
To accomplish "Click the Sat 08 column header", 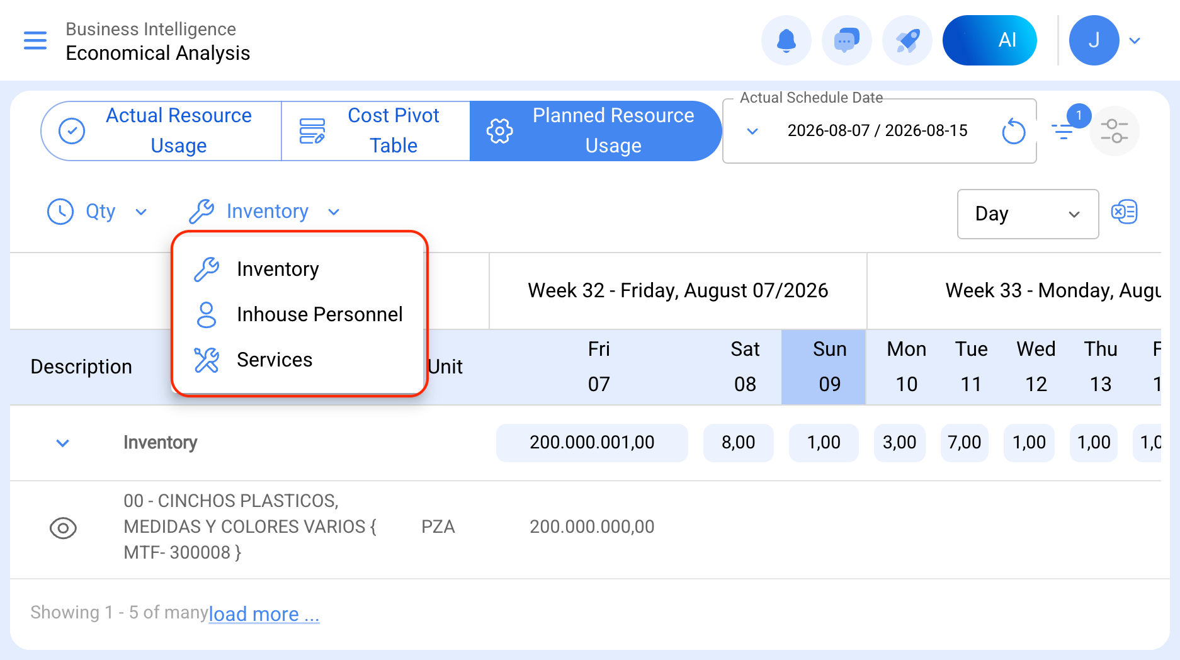I will click(746, 367).
